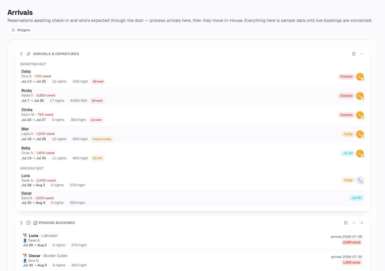
Task: Remove the Pending Bookings widget
Action: pos(362,223)
